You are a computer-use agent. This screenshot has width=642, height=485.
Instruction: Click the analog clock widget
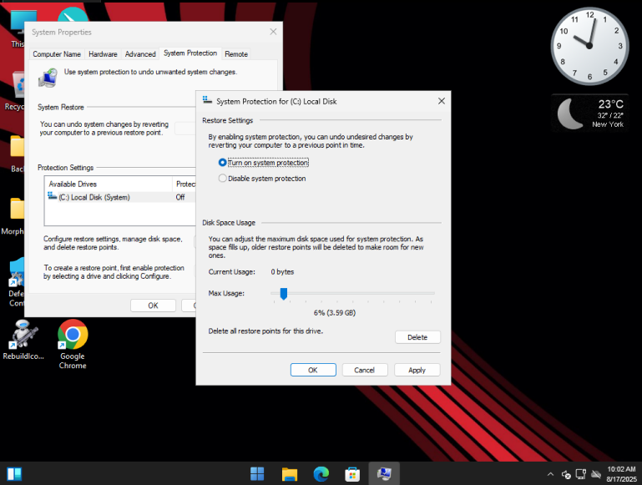[589, 46]
